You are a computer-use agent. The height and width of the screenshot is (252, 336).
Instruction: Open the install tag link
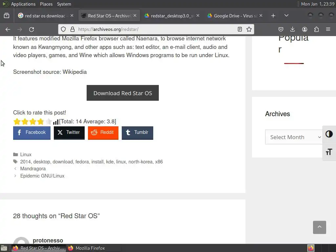(97, 162)
